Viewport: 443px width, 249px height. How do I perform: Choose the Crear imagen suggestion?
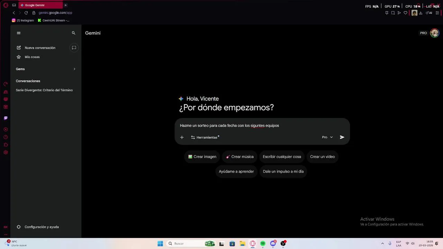tap(202, 157)
